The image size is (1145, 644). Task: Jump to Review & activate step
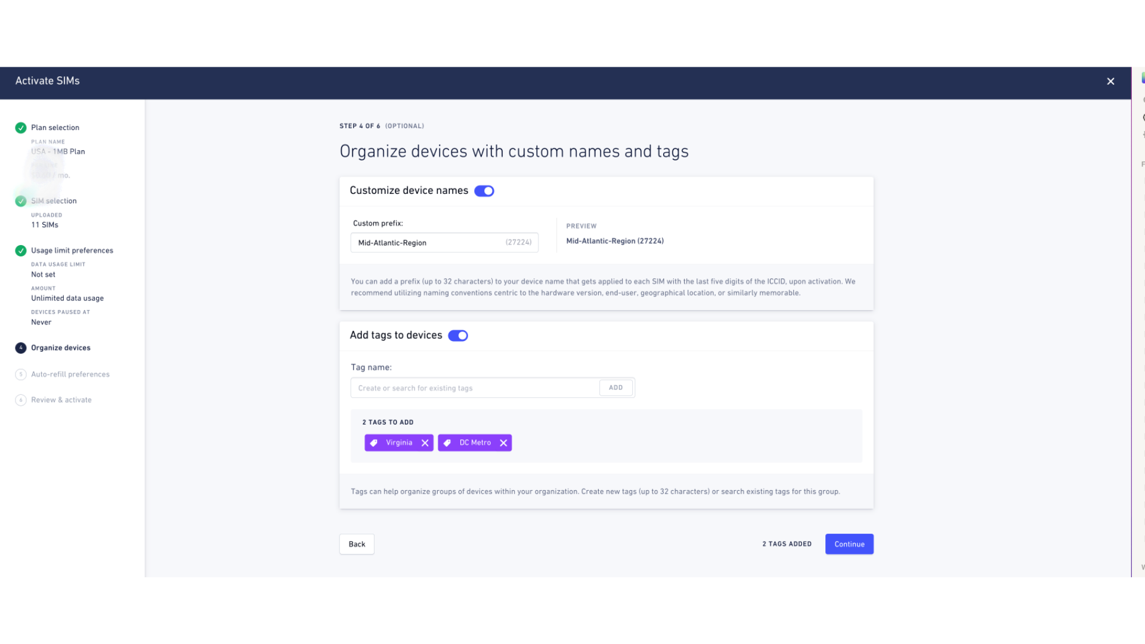(x=61, y=400)
